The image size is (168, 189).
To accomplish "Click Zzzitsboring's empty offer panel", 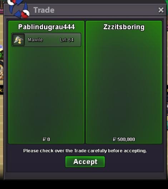I will click(x=124, y=85).
